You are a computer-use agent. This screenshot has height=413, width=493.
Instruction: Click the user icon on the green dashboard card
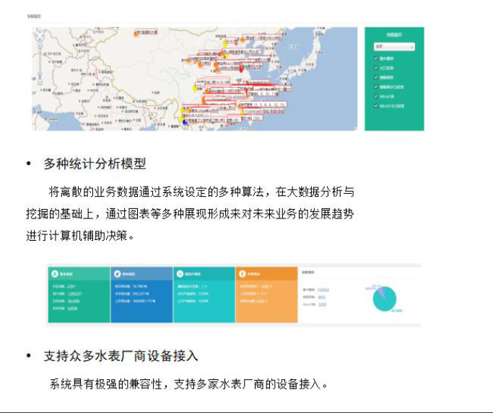pyautogui.click(x=55, y=274)
